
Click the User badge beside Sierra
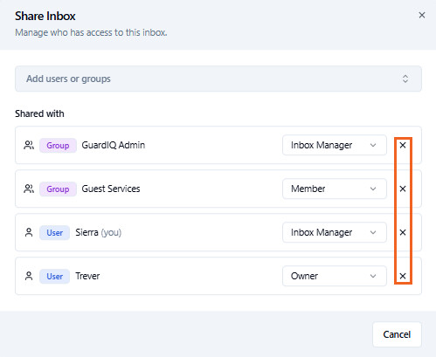(x=55, y=232)
